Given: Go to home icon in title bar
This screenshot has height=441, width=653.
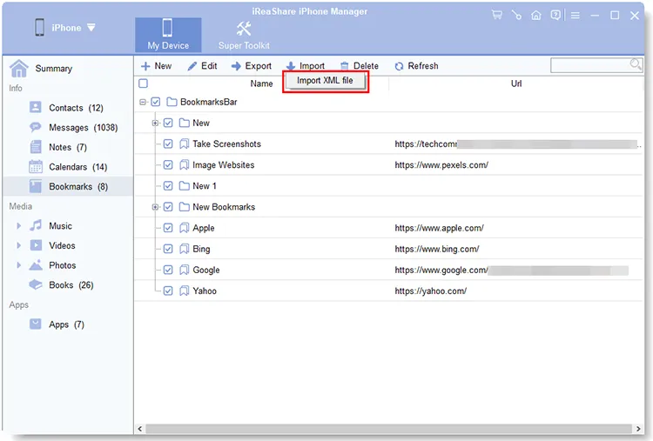Looking at the screenshot, I should point(536,16).
